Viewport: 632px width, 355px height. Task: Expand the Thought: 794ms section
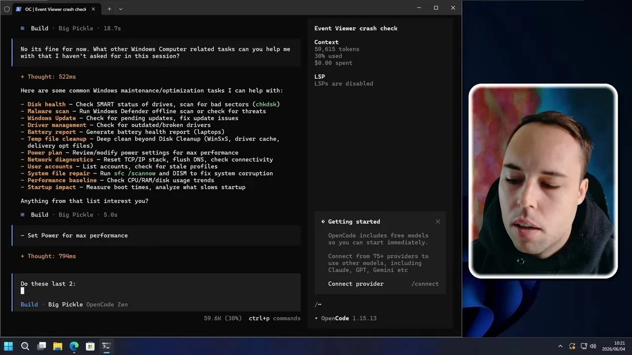point(48,256)
